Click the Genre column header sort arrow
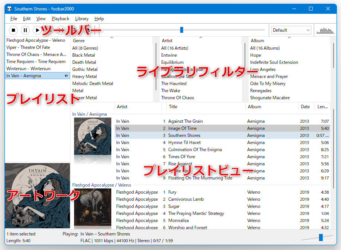The width and height of the screenshot is (341, 250). (112, 38)
